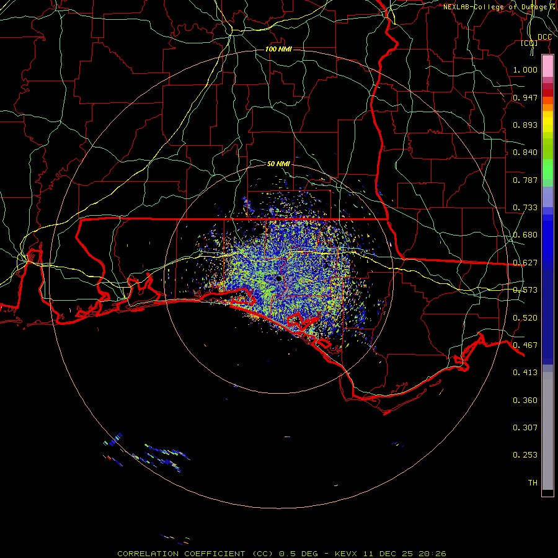Pick the pink swatch atop the color bar
Viewport: 558px width, 558px height.
click(547, 66)
